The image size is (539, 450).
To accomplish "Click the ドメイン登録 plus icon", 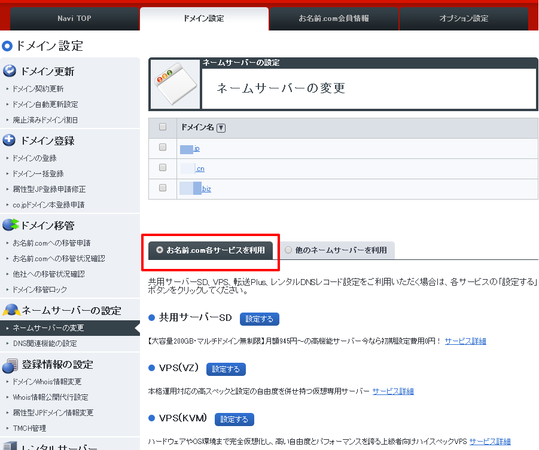I will 9,140.
